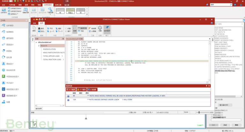
Task: Toggle 目录 pane button in Viewer ribbon
Action: (x=75, y=29)
